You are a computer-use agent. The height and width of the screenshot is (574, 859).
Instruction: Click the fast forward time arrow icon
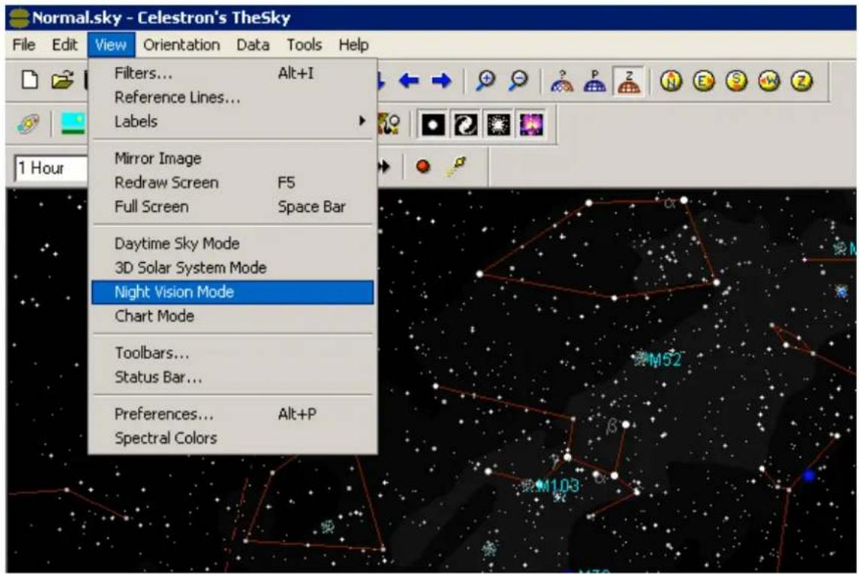384,166
